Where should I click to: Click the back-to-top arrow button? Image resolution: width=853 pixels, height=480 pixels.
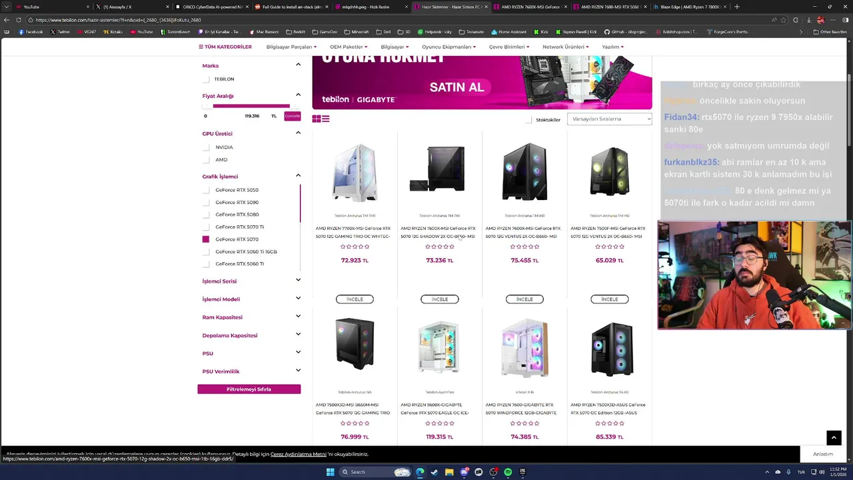point(834,437)
